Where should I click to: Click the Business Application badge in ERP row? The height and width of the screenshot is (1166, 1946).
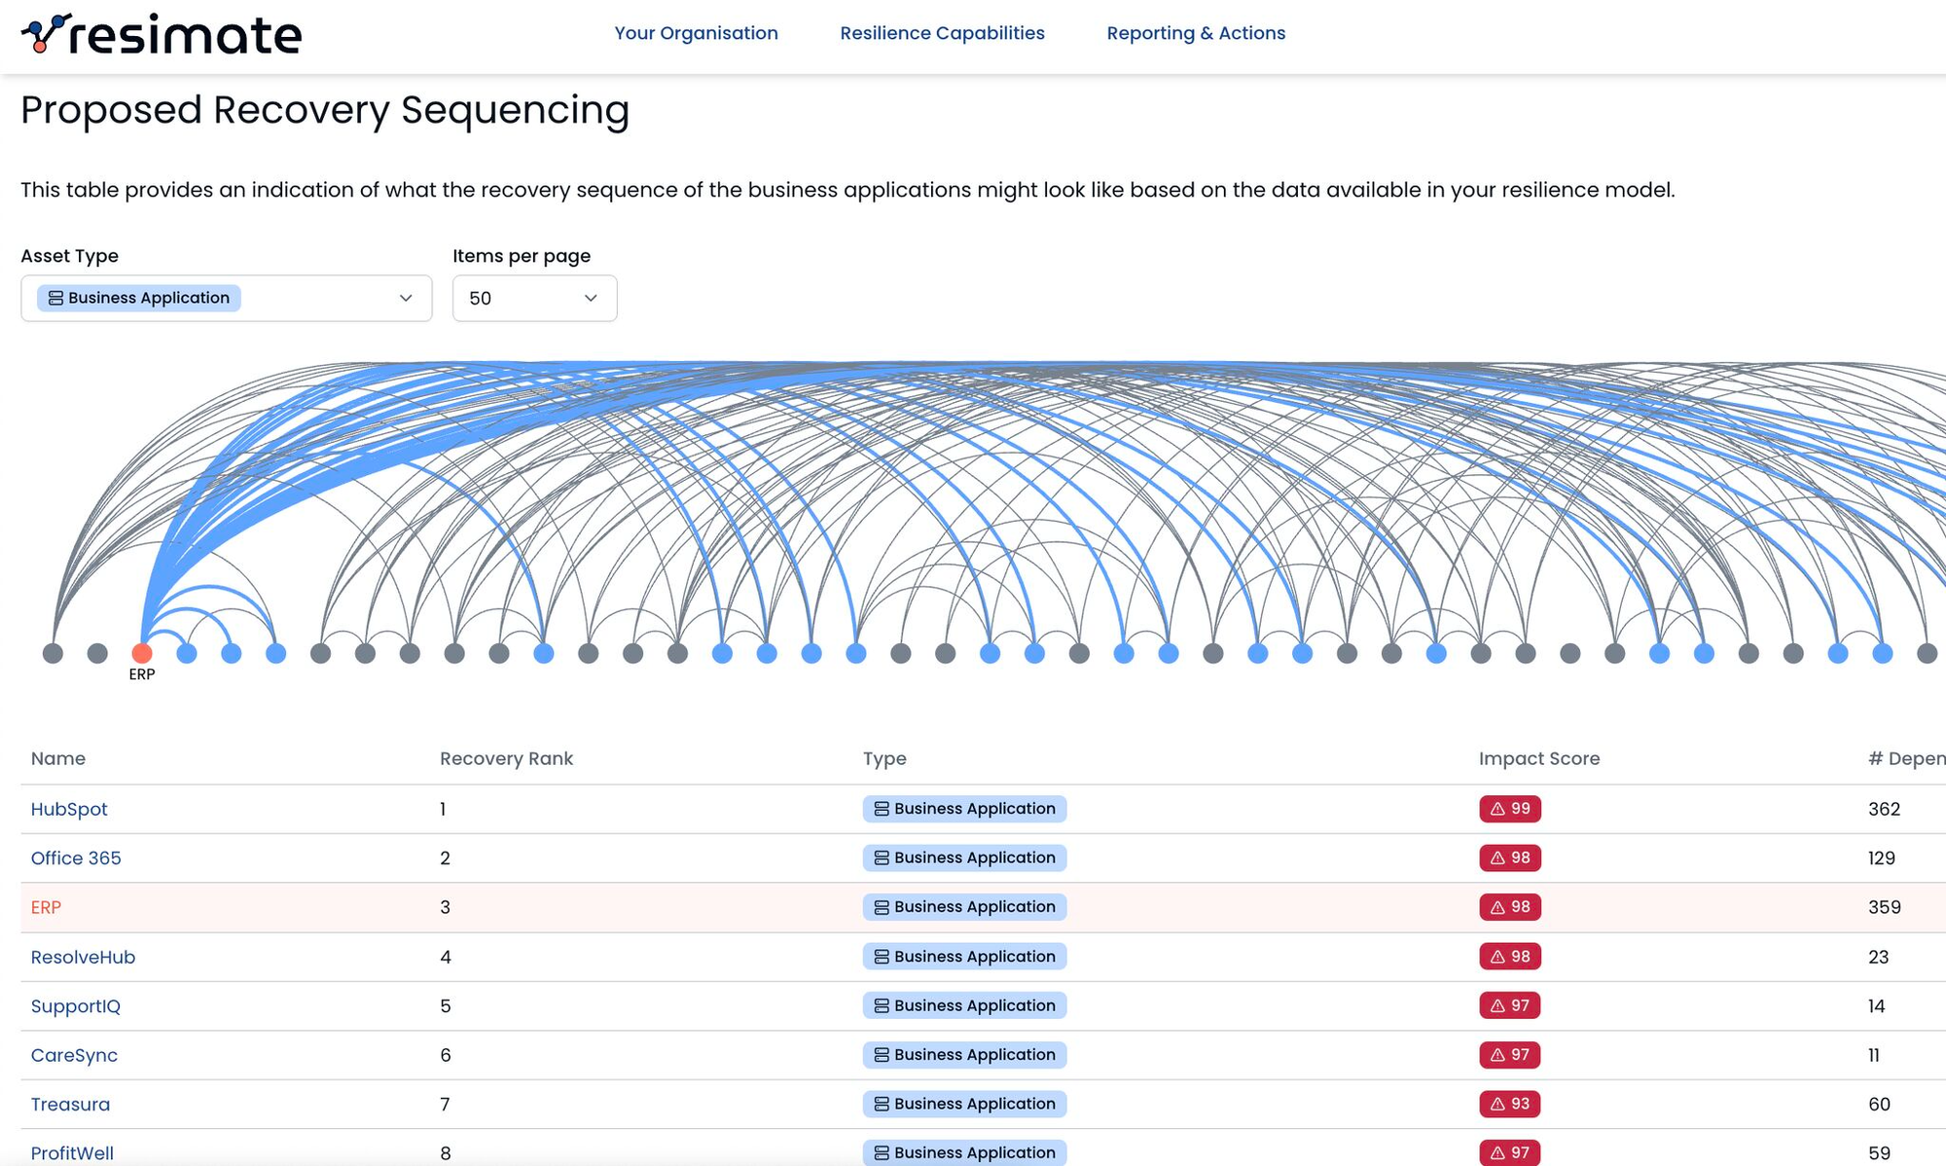point(964,907)
